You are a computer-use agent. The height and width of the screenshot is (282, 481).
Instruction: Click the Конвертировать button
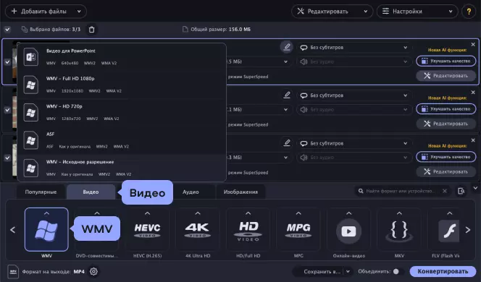pos(443,271)
